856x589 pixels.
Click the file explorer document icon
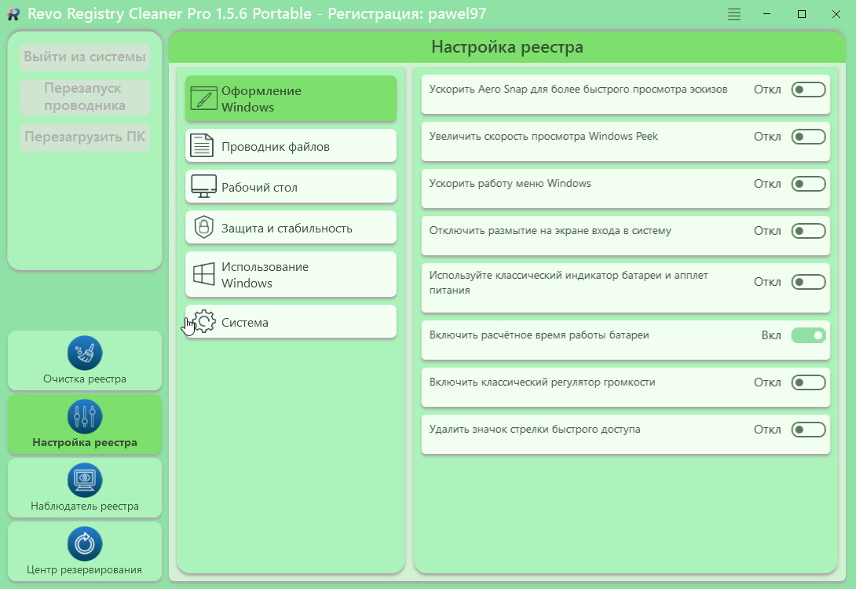[x=202, y=145]
